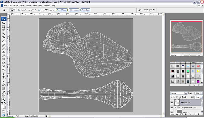Image resolution: width=204 pixels, height=118 pixels.
Task: Click the Quick Mask mode icon
Action: pyautogui.click(x=3, y=111)
